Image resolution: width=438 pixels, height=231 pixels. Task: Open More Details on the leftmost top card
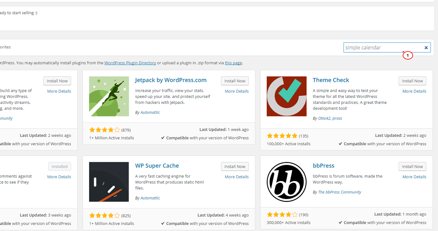(x=59, y=91)
